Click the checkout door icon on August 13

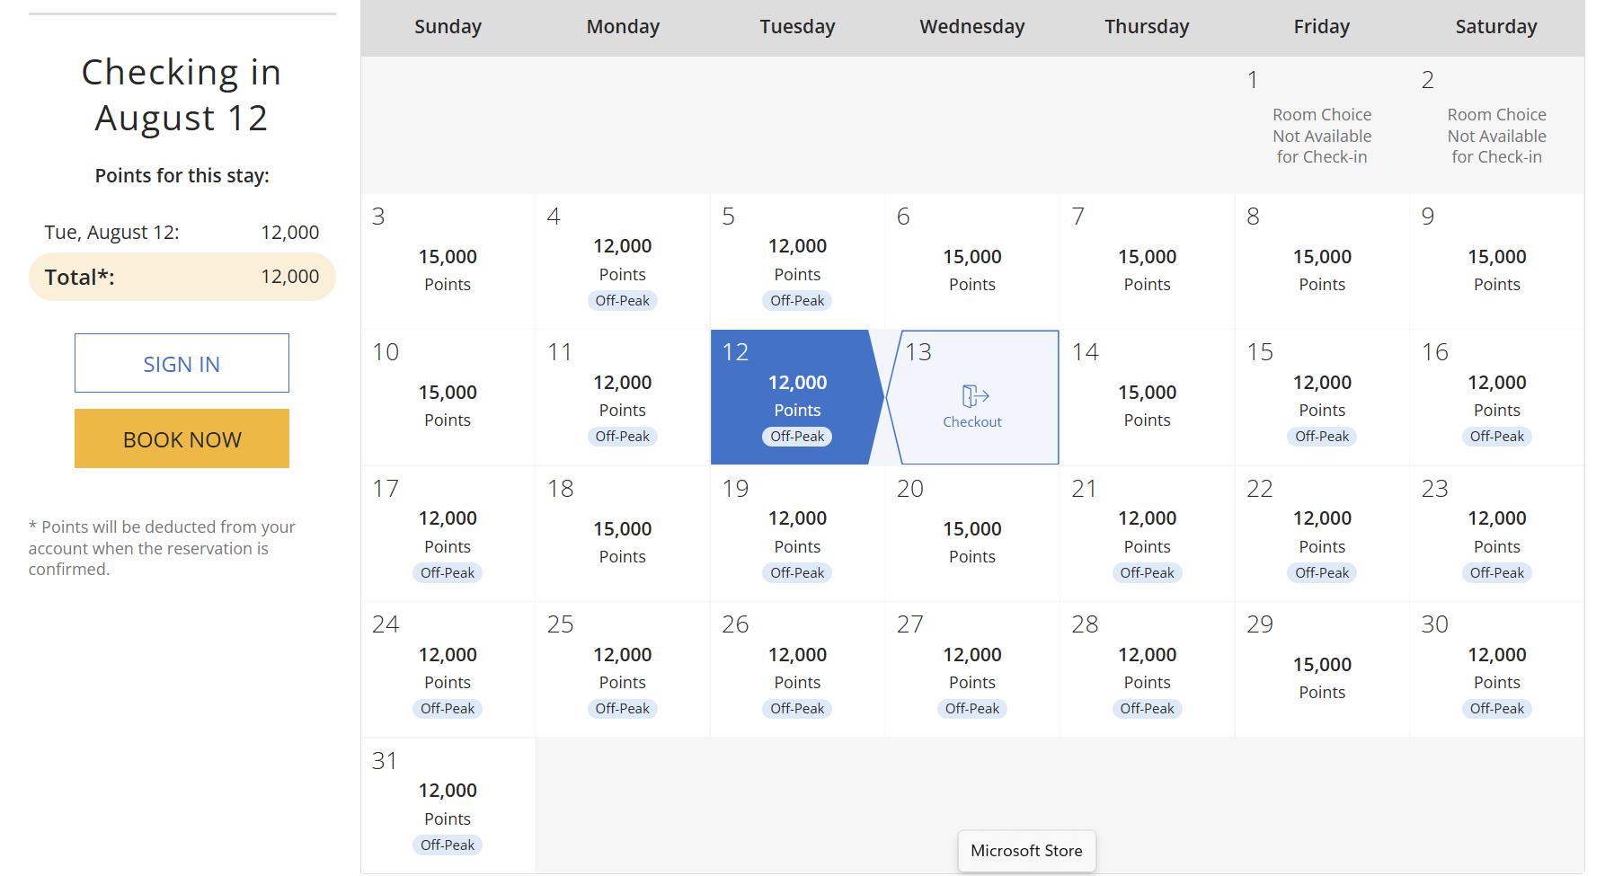[975, 396]
